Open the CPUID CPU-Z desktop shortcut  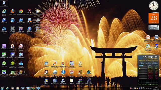4,47
